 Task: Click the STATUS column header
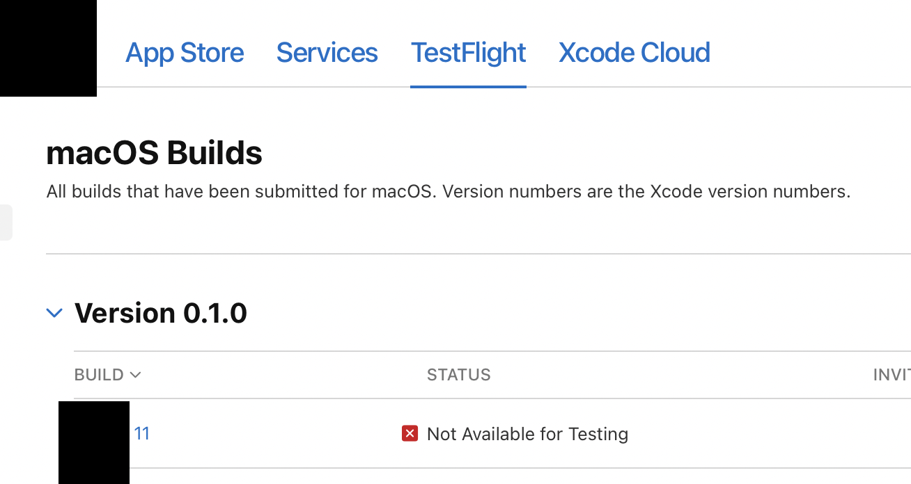pos(458,376)
